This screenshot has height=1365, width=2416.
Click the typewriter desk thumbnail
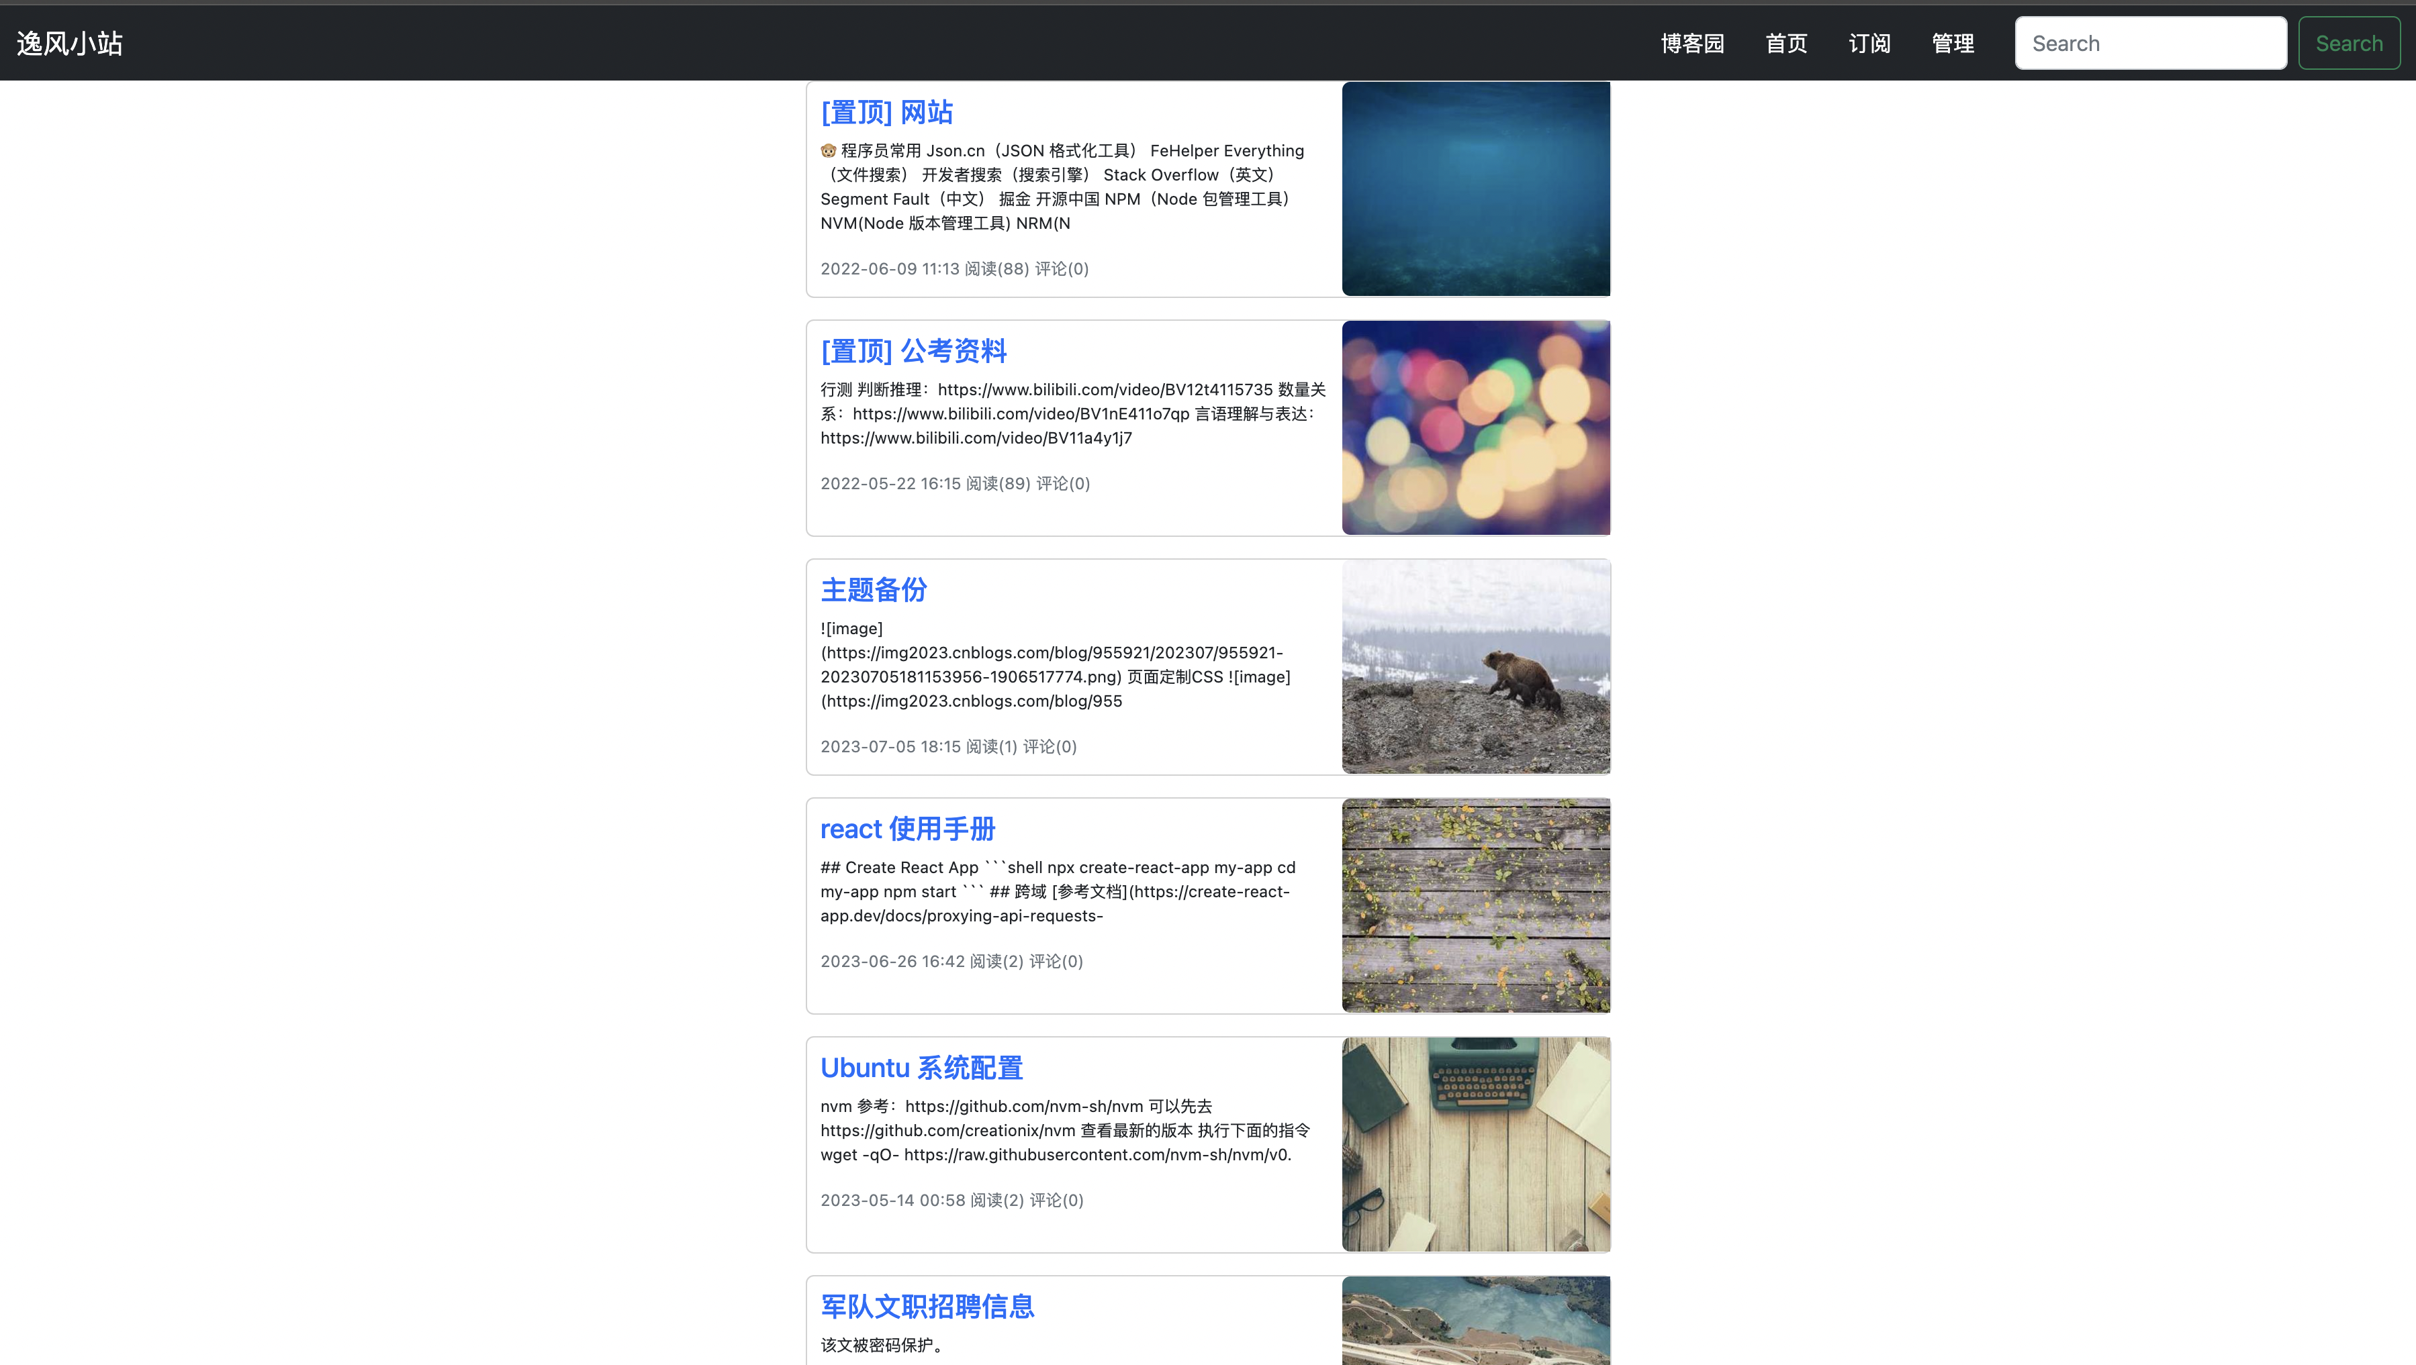[1475, 1144]
